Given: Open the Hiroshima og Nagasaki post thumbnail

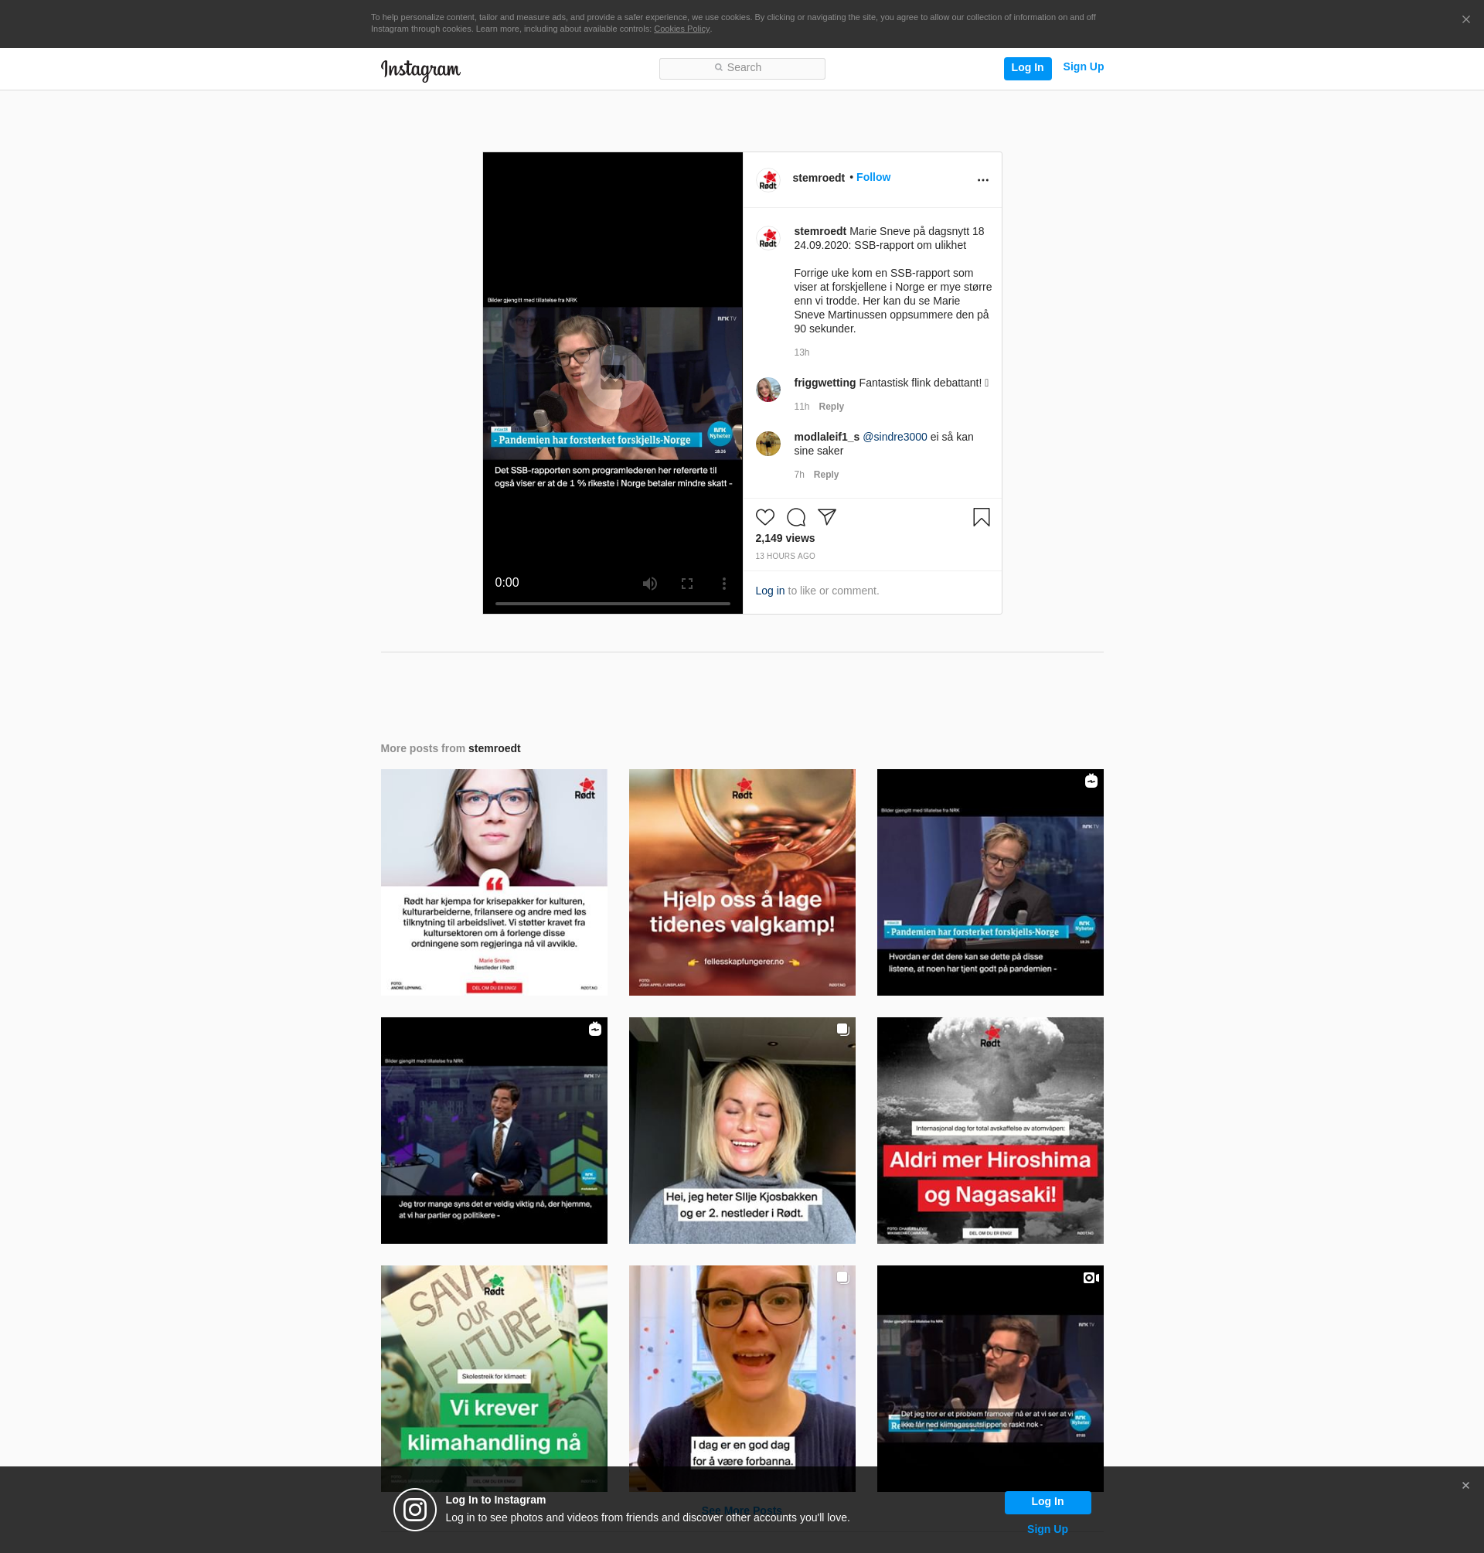Looking at the screenshot, I should [x=989, y=1130].
